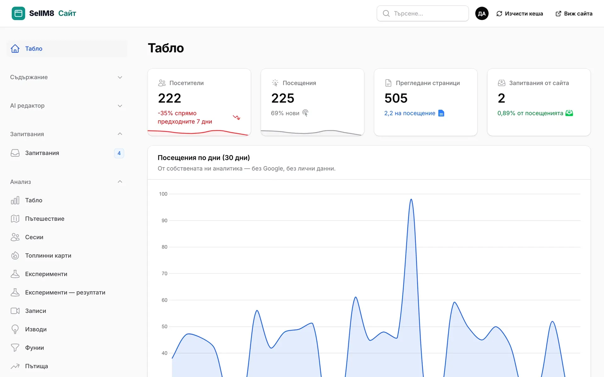Open the ДА user avatar menu
This screenshot has height=377, width=604.
tap(482, 14)
